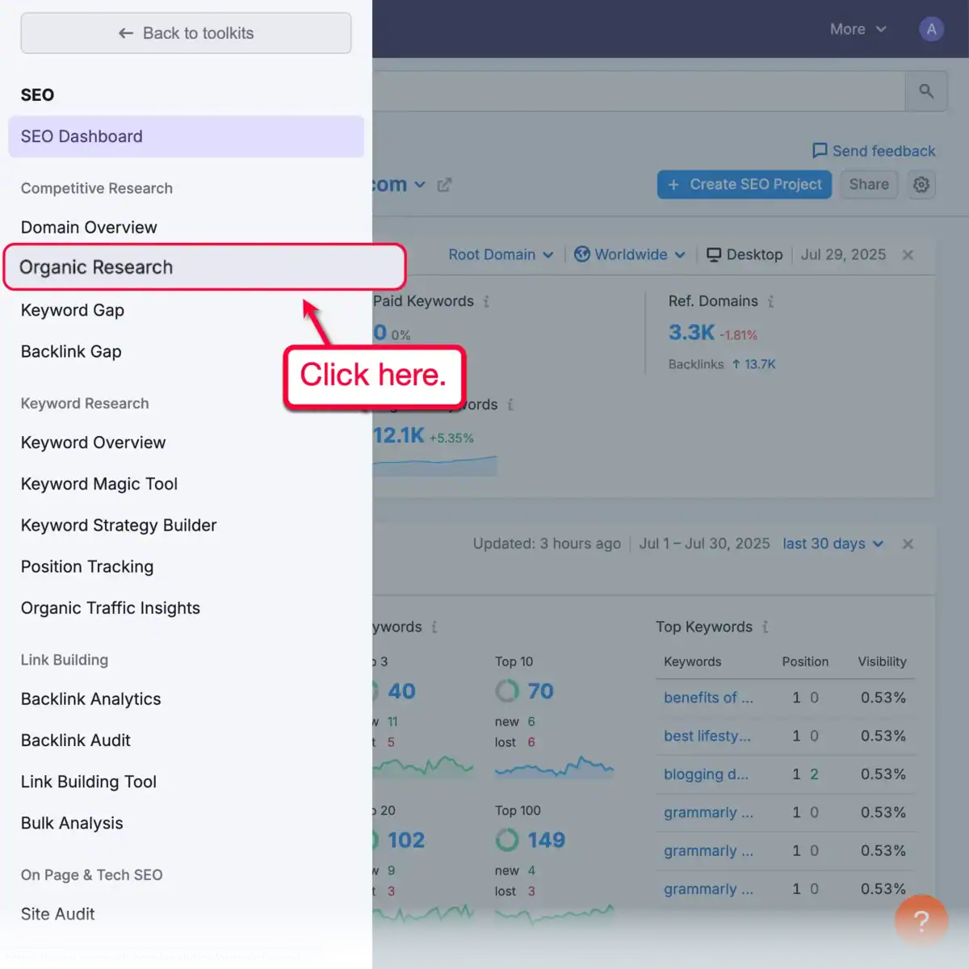Click back arrow in Back to toolkits
Screen dimensions: 969x969
coord(126,33)
